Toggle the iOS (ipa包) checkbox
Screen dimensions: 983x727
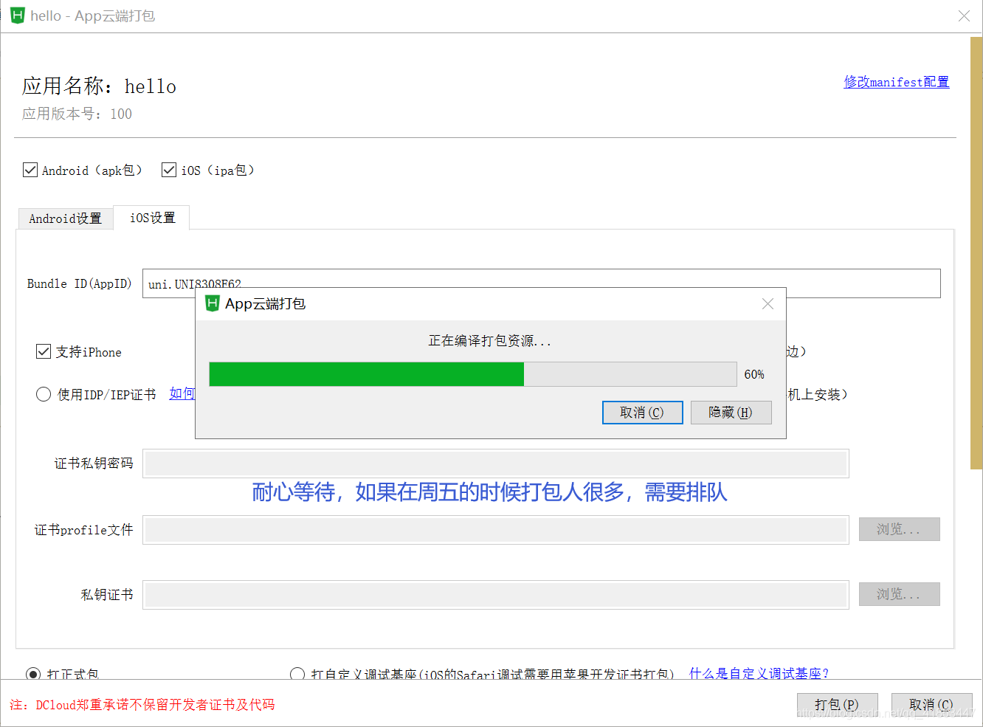pos(169,170)
